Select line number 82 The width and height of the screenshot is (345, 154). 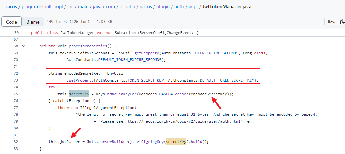click(x=16, y=141)
